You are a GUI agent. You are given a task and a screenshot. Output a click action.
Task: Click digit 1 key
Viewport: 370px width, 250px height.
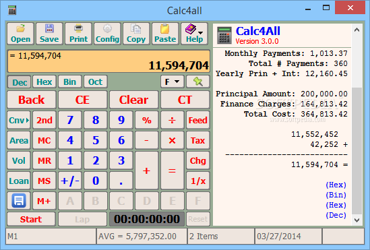[70, 160]
